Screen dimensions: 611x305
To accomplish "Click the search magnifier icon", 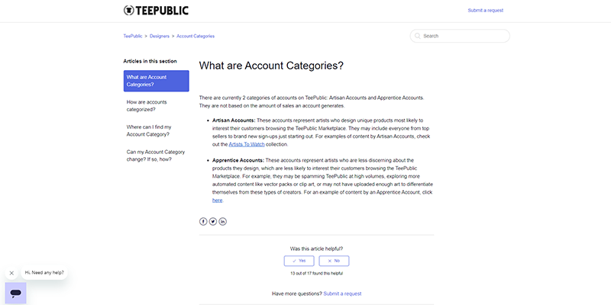I will (417, 36).
